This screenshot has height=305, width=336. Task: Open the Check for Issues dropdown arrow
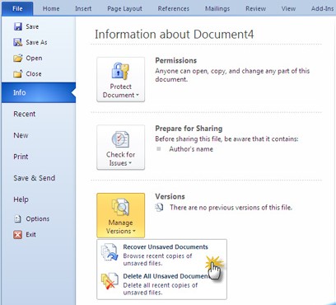(130, 163)
